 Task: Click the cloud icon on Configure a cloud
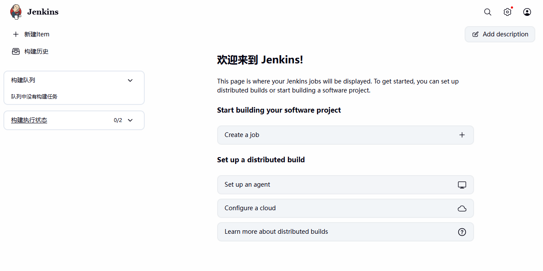[x=462, y=208]
